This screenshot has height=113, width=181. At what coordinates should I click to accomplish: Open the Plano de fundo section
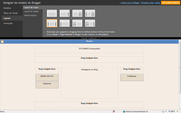[x=11, y=13]
